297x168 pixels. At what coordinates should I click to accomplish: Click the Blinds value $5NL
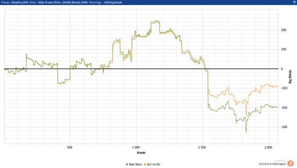(x=84, y=3)
